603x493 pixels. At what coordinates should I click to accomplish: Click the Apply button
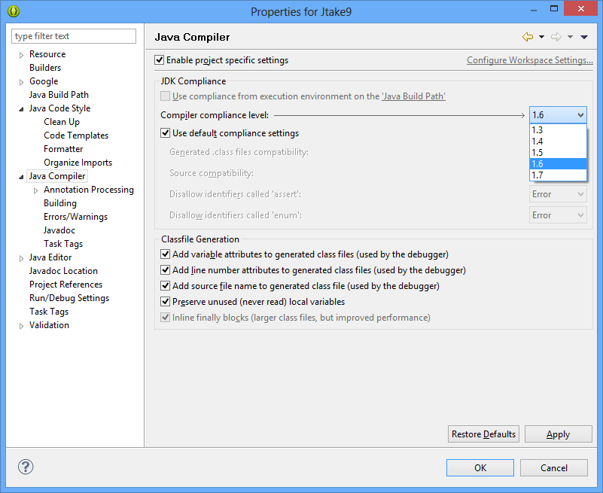coord(558,434)
